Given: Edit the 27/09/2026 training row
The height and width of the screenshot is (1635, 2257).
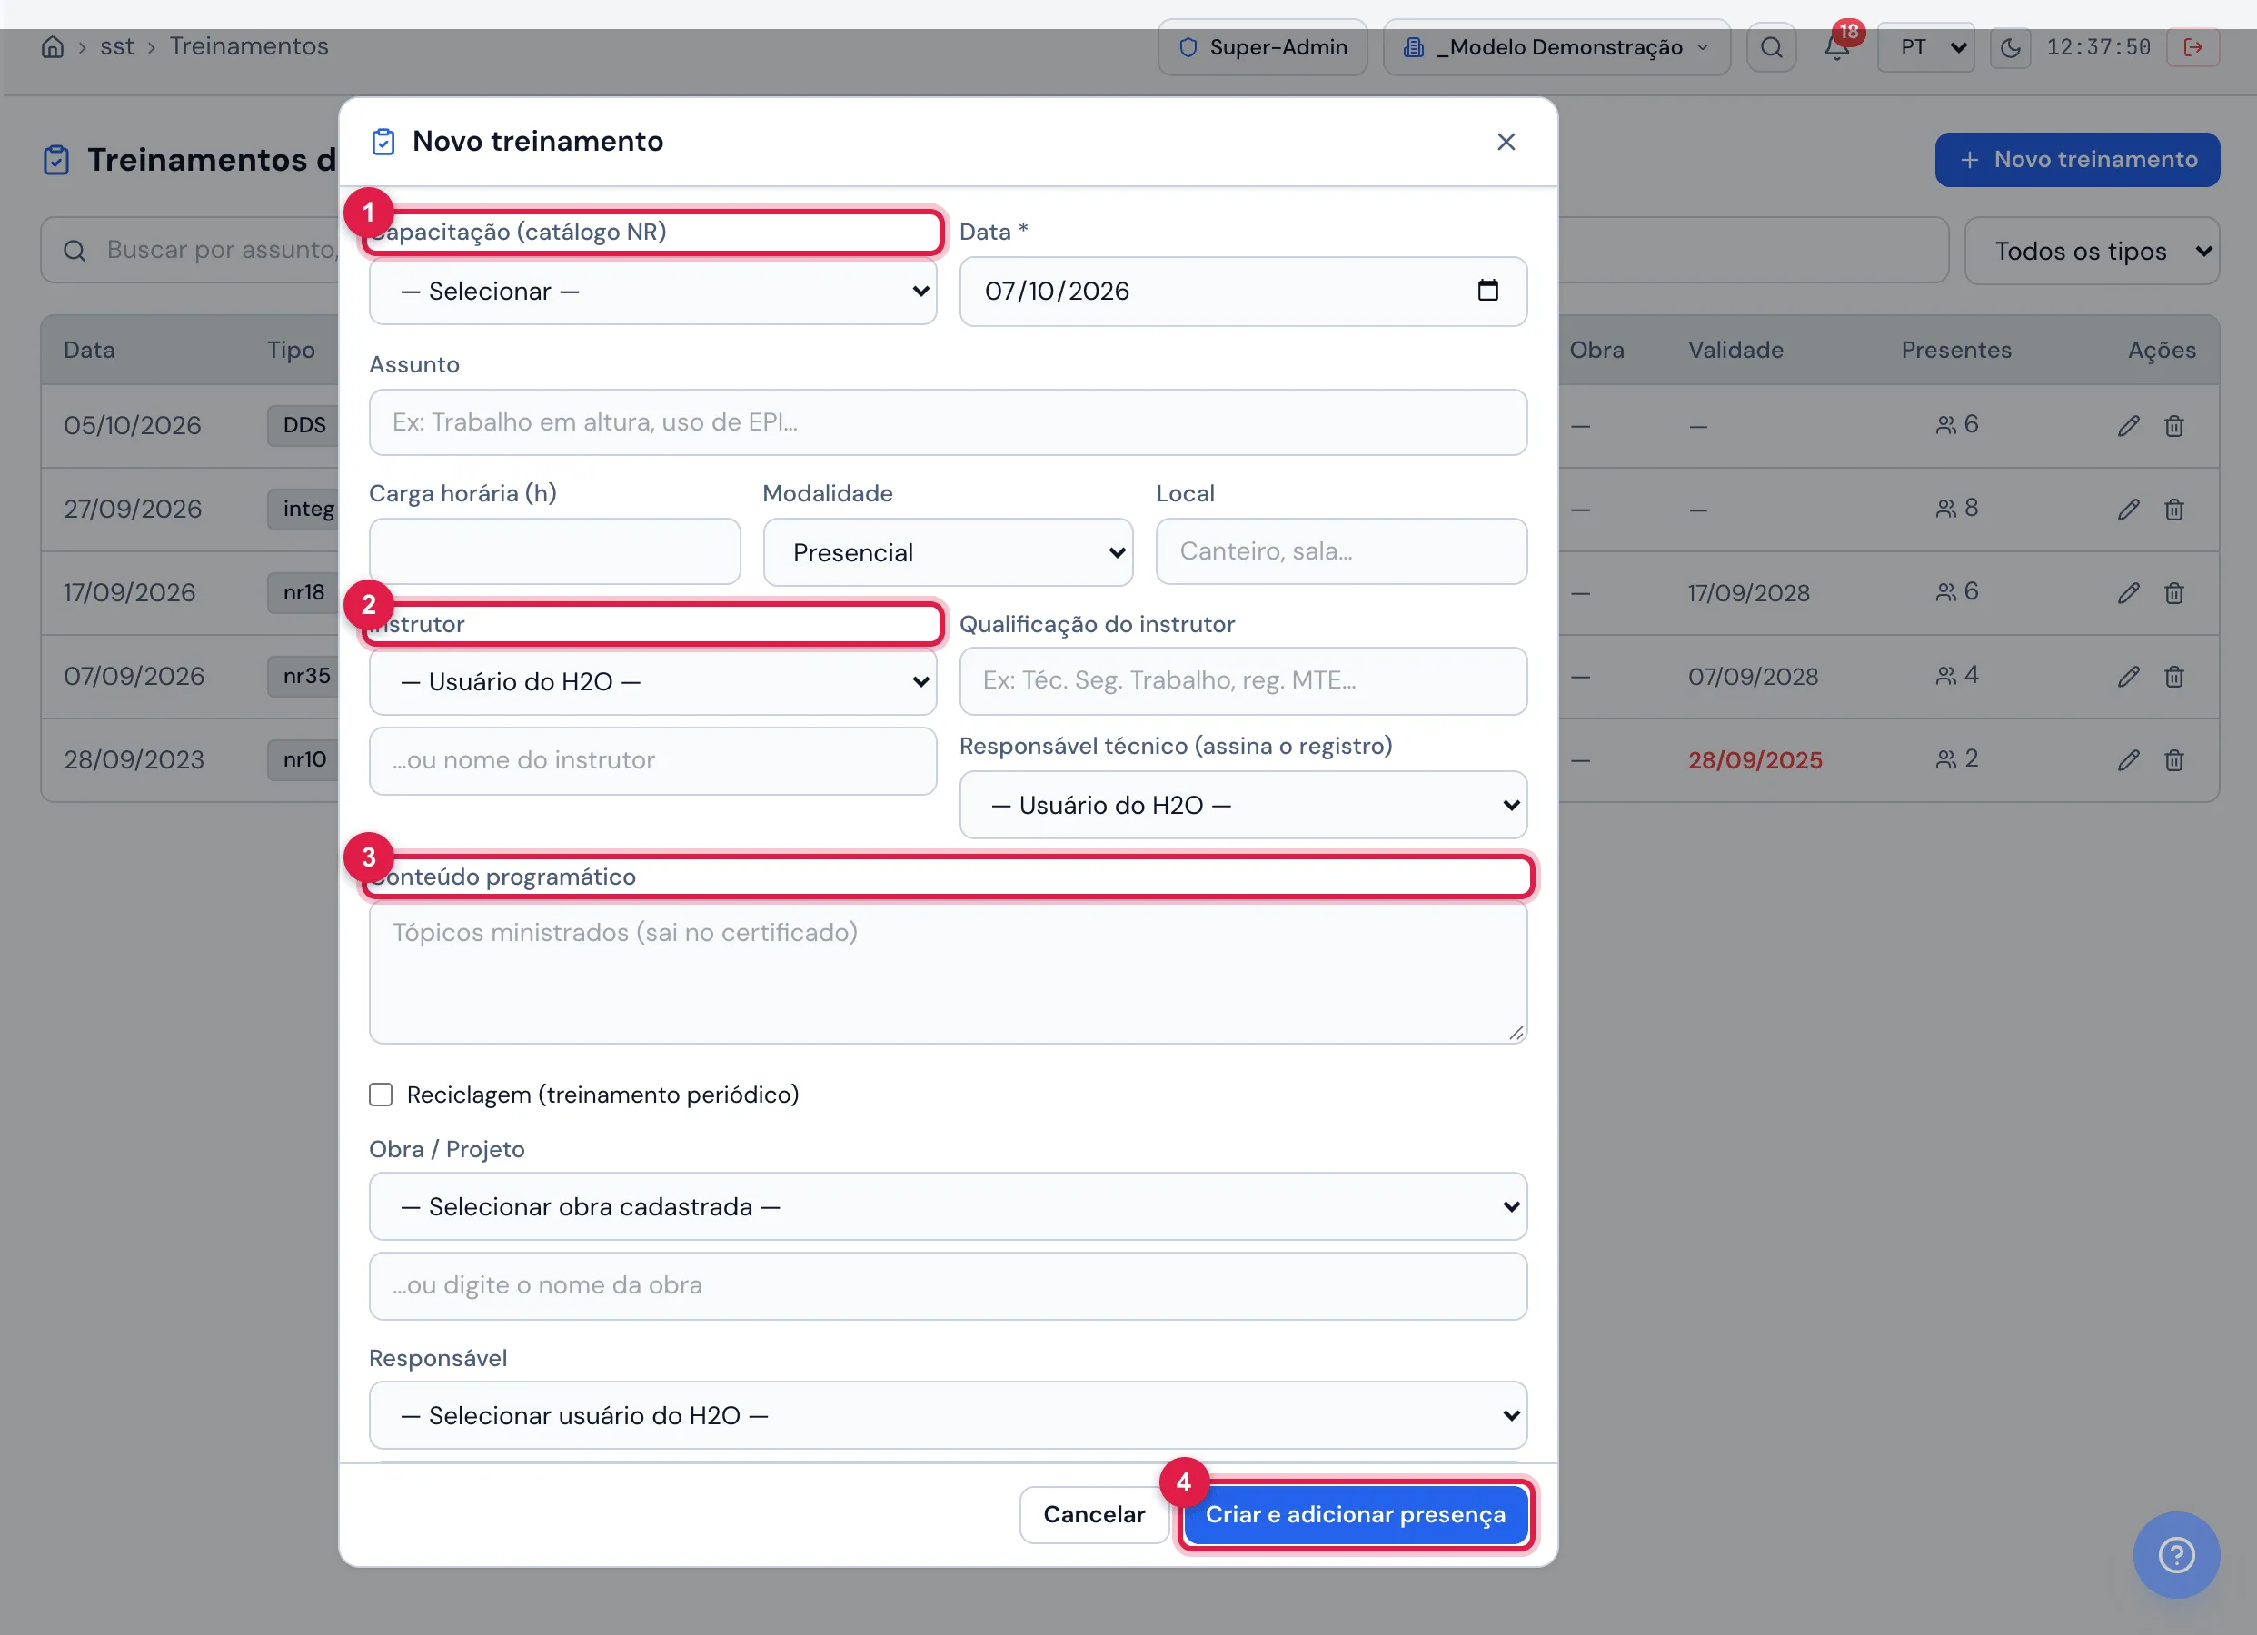Looking at the screenshot, I should coord(2128,510).
